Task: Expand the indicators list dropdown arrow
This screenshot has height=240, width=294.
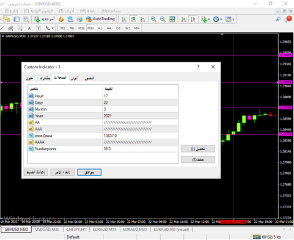Action: 209,20
